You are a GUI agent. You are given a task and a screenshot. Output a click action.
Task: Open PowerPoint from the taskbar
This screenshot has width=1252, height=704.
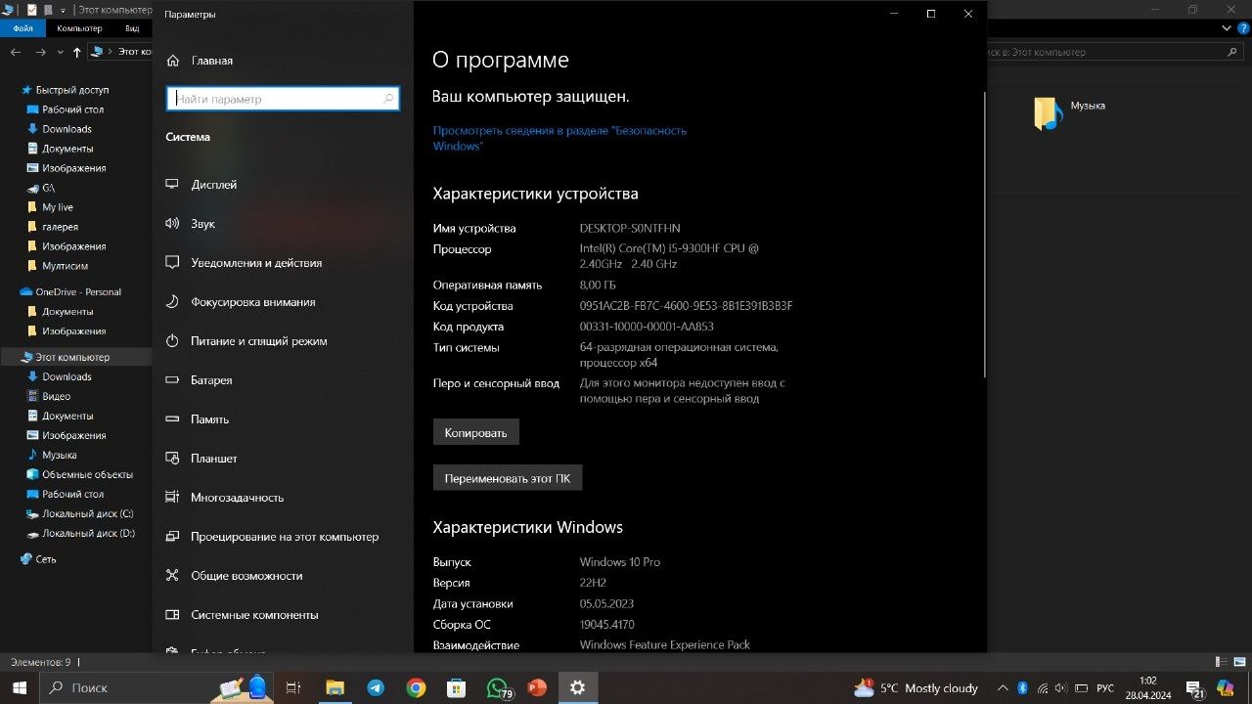537,687
